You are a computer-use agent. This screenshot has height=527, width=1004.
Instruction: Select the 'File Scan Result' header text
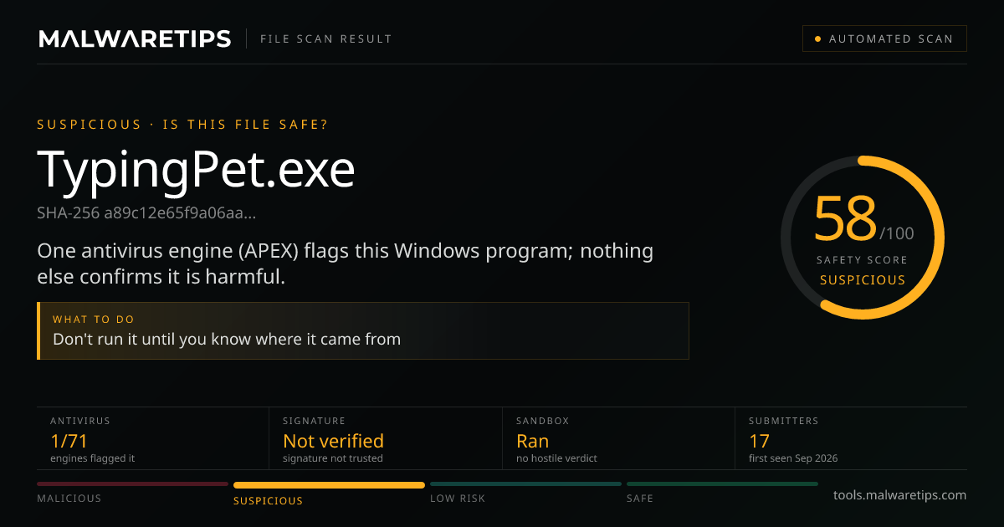[x=326, y=38]
